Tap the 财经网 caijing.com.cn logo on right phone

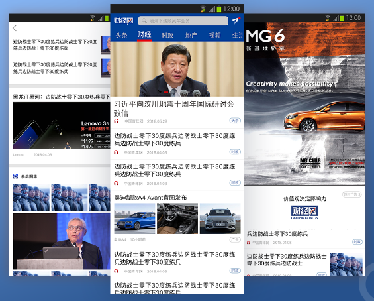pos(304,213)
